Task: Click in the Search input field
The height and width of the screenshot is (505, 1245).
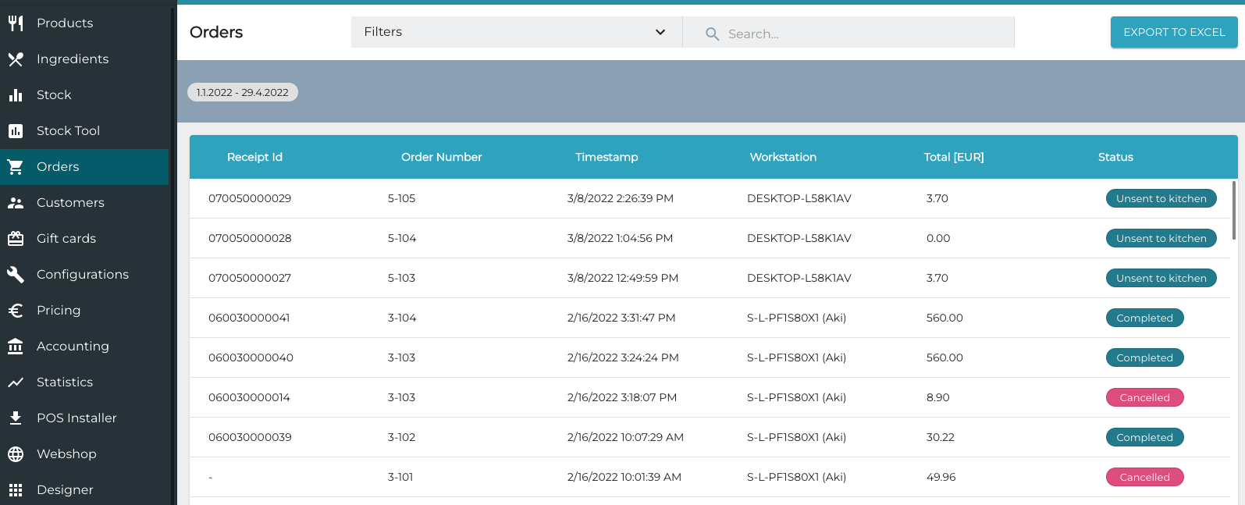Action: point(859,34)
